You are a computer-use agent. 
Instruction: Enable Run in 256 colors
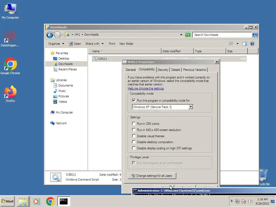(134, 123)
